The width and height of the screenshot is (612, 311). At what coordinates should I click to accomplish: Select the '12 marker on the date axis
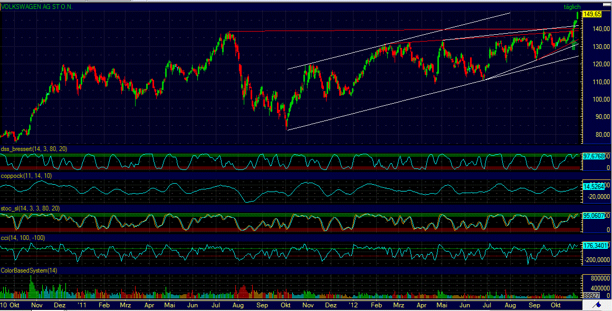(354, 305)
